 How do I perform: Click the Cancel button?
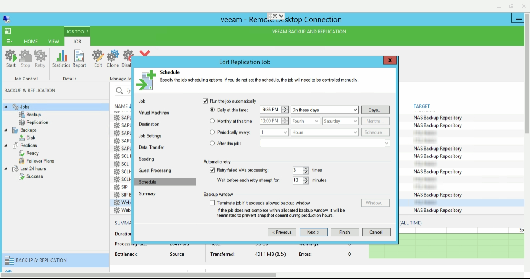(376, 232)
